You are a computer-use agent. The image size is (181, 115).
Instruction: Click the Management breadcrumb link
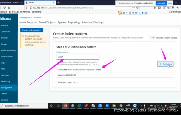pyautogui.click(x=26, y=17)
